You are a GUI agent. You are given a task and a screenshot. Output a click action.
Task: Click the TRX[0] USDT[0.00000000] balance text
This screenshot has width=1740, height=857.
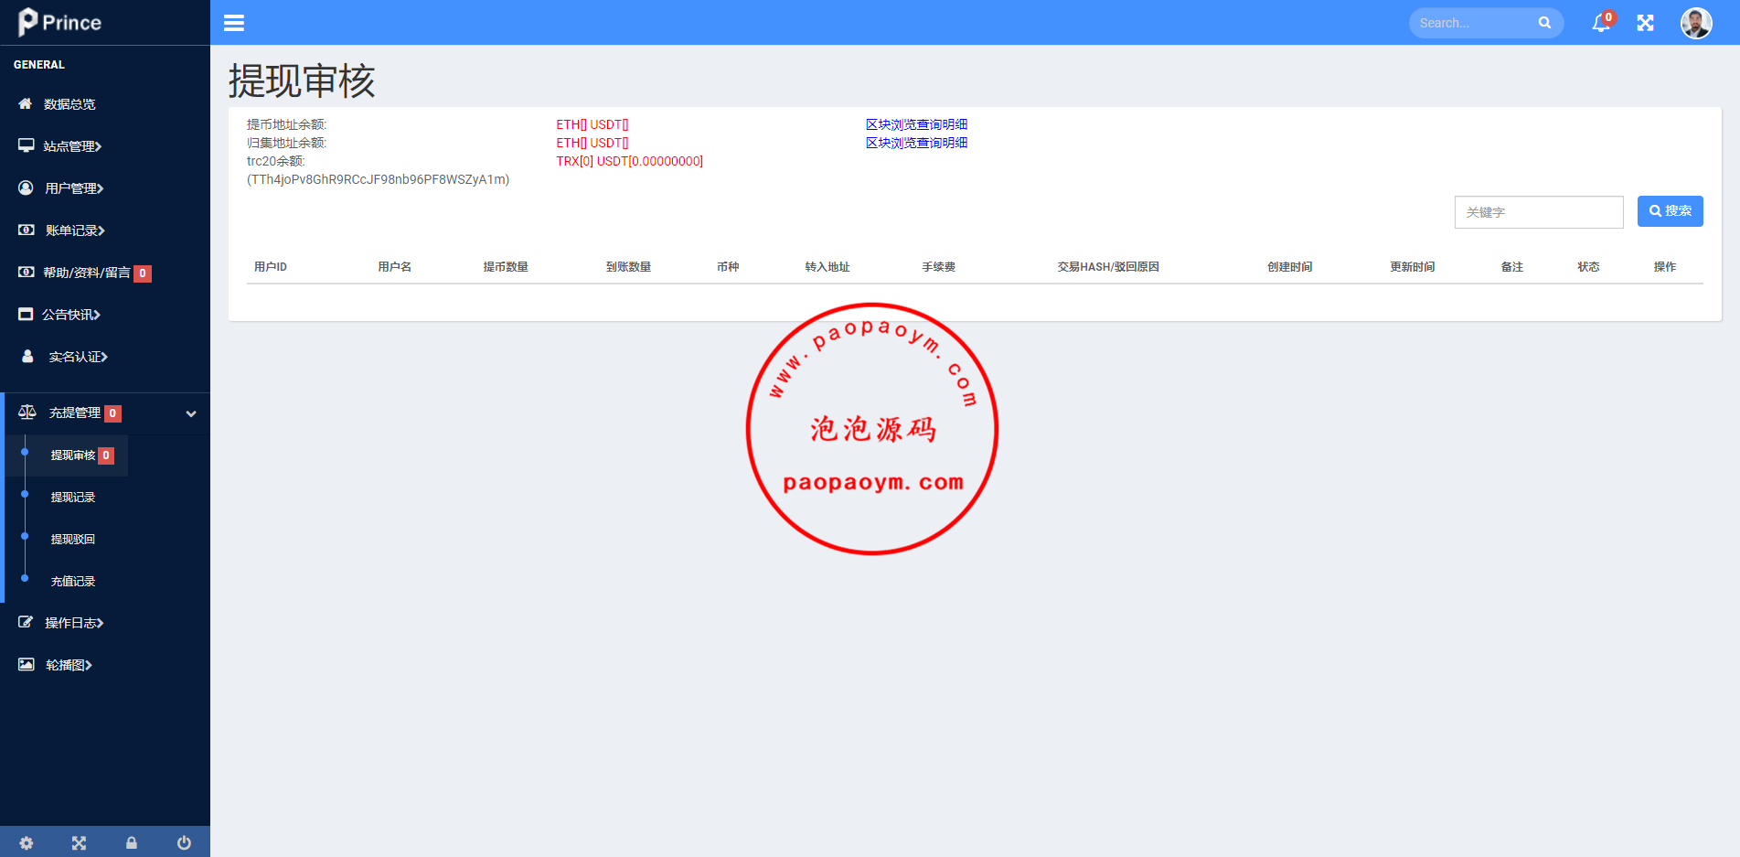pos(629,161)
